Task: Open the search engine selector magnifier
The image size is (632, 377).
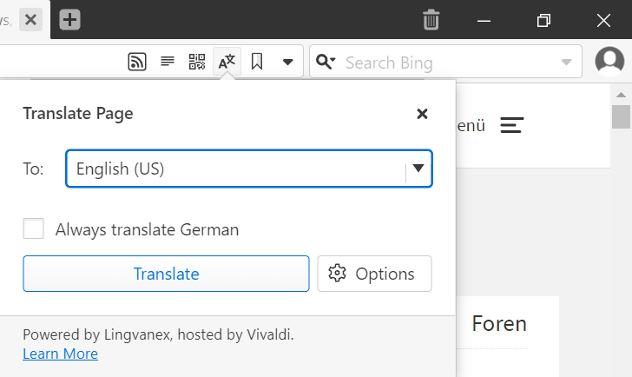Action: point(326,62)
